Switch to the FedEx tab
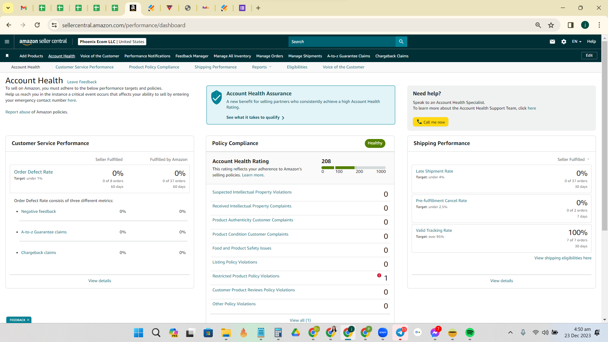 pos(206,8)
